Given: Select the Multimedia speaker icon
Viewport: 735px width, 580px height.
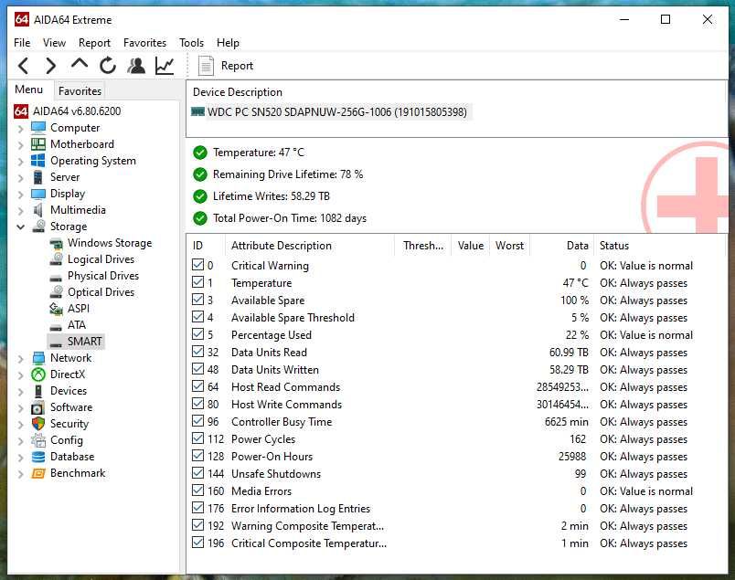Looking at the screenshot, I should click(x=38, y=210).
